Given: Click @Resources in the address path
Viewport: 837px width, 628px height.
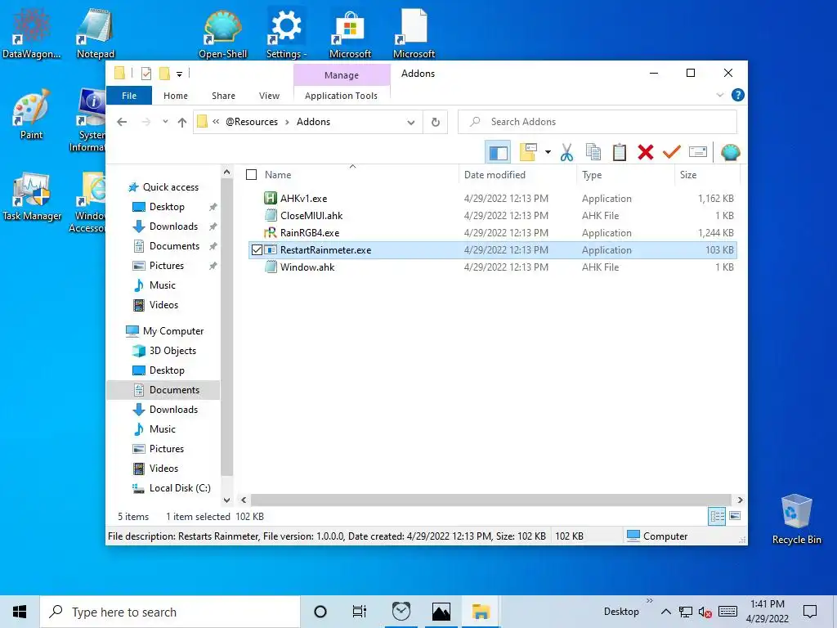Looking at the screenshot, I should coord(252,122).
